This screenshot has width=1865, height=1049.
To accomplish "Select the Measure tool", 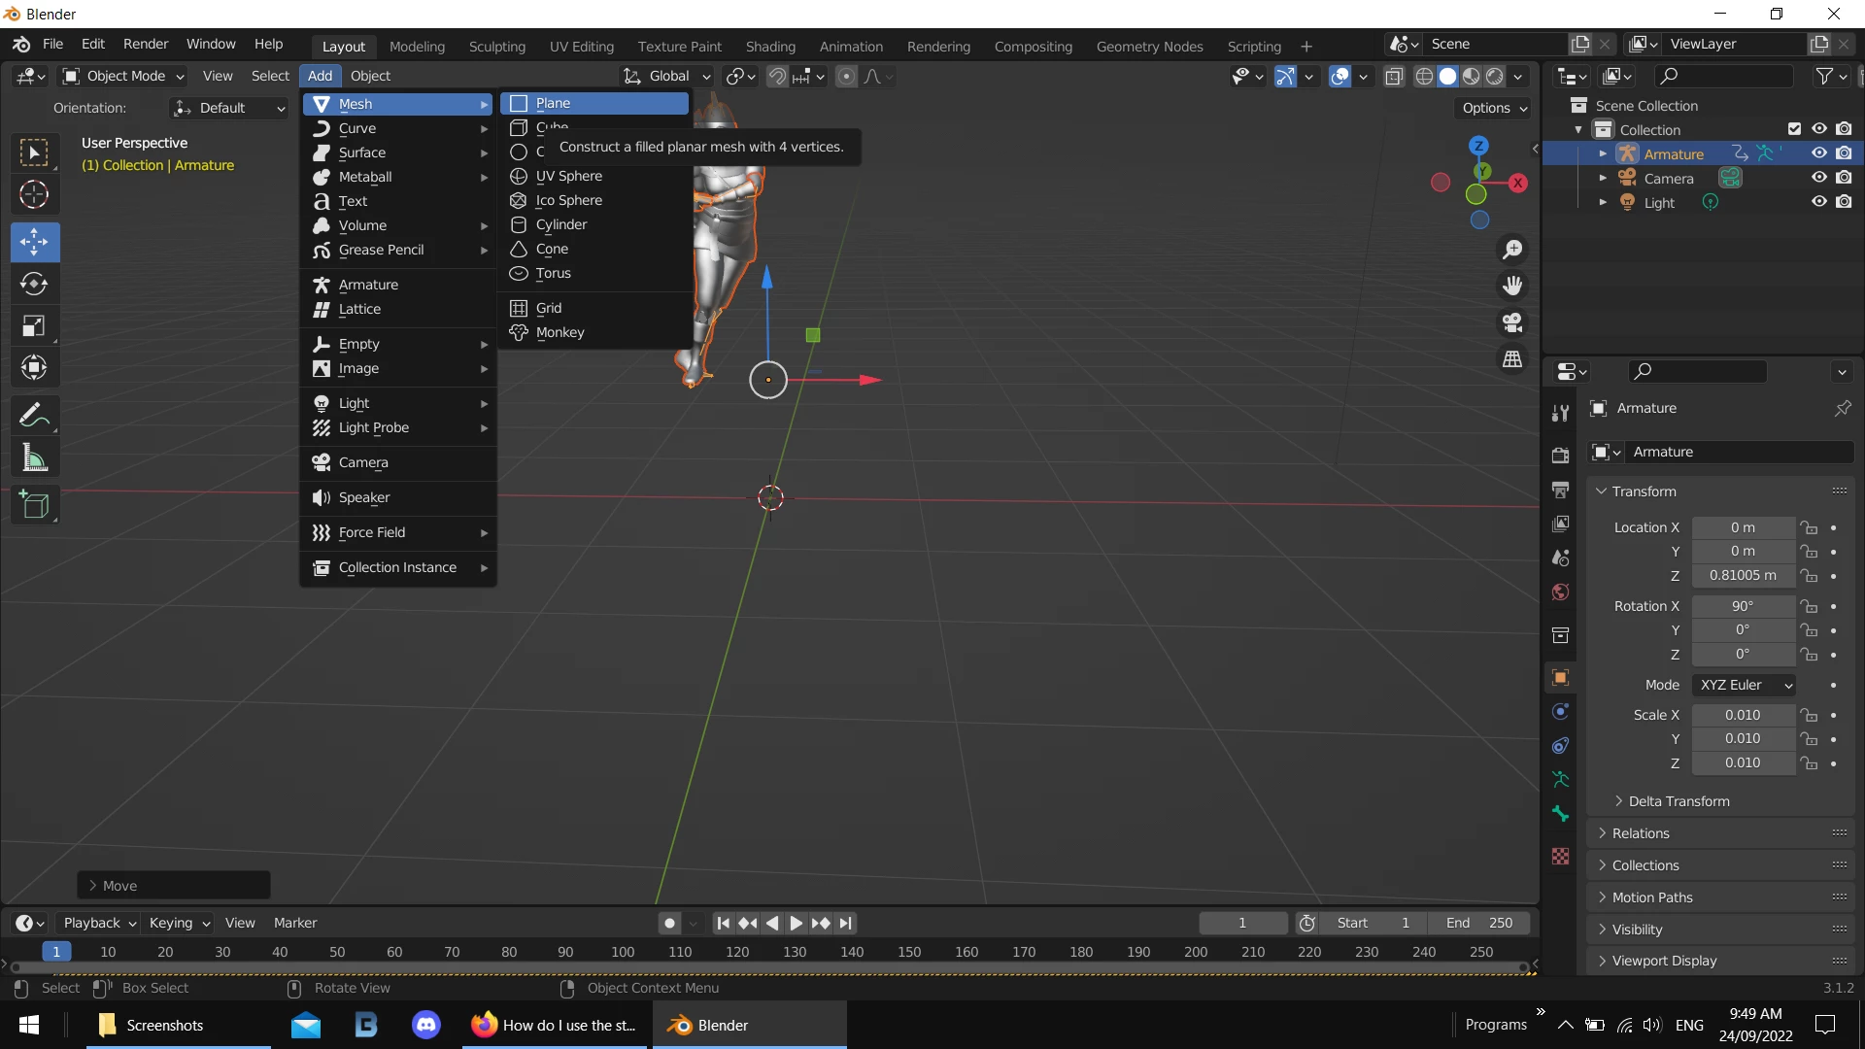I will [34, 457].
